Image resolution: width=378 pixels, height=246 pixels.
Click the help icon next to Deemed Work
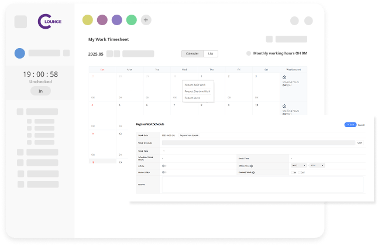tap(253, 173)
